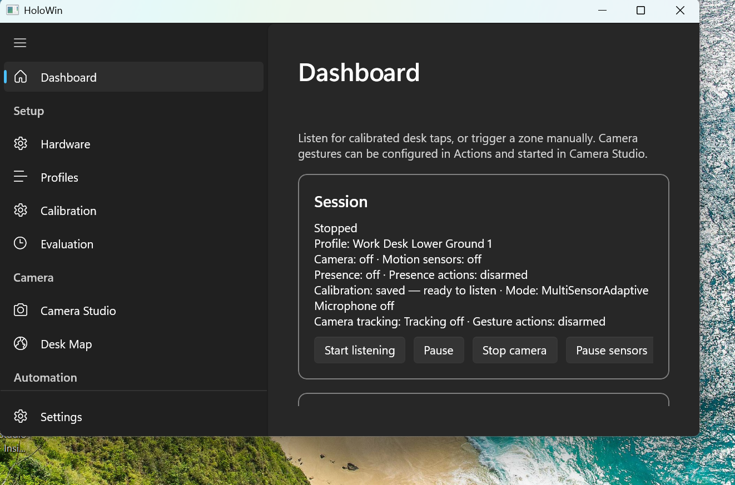Open the Profiles page
Image resolution: width=735 pixels, height=485 pixels.
coord(133,177)
